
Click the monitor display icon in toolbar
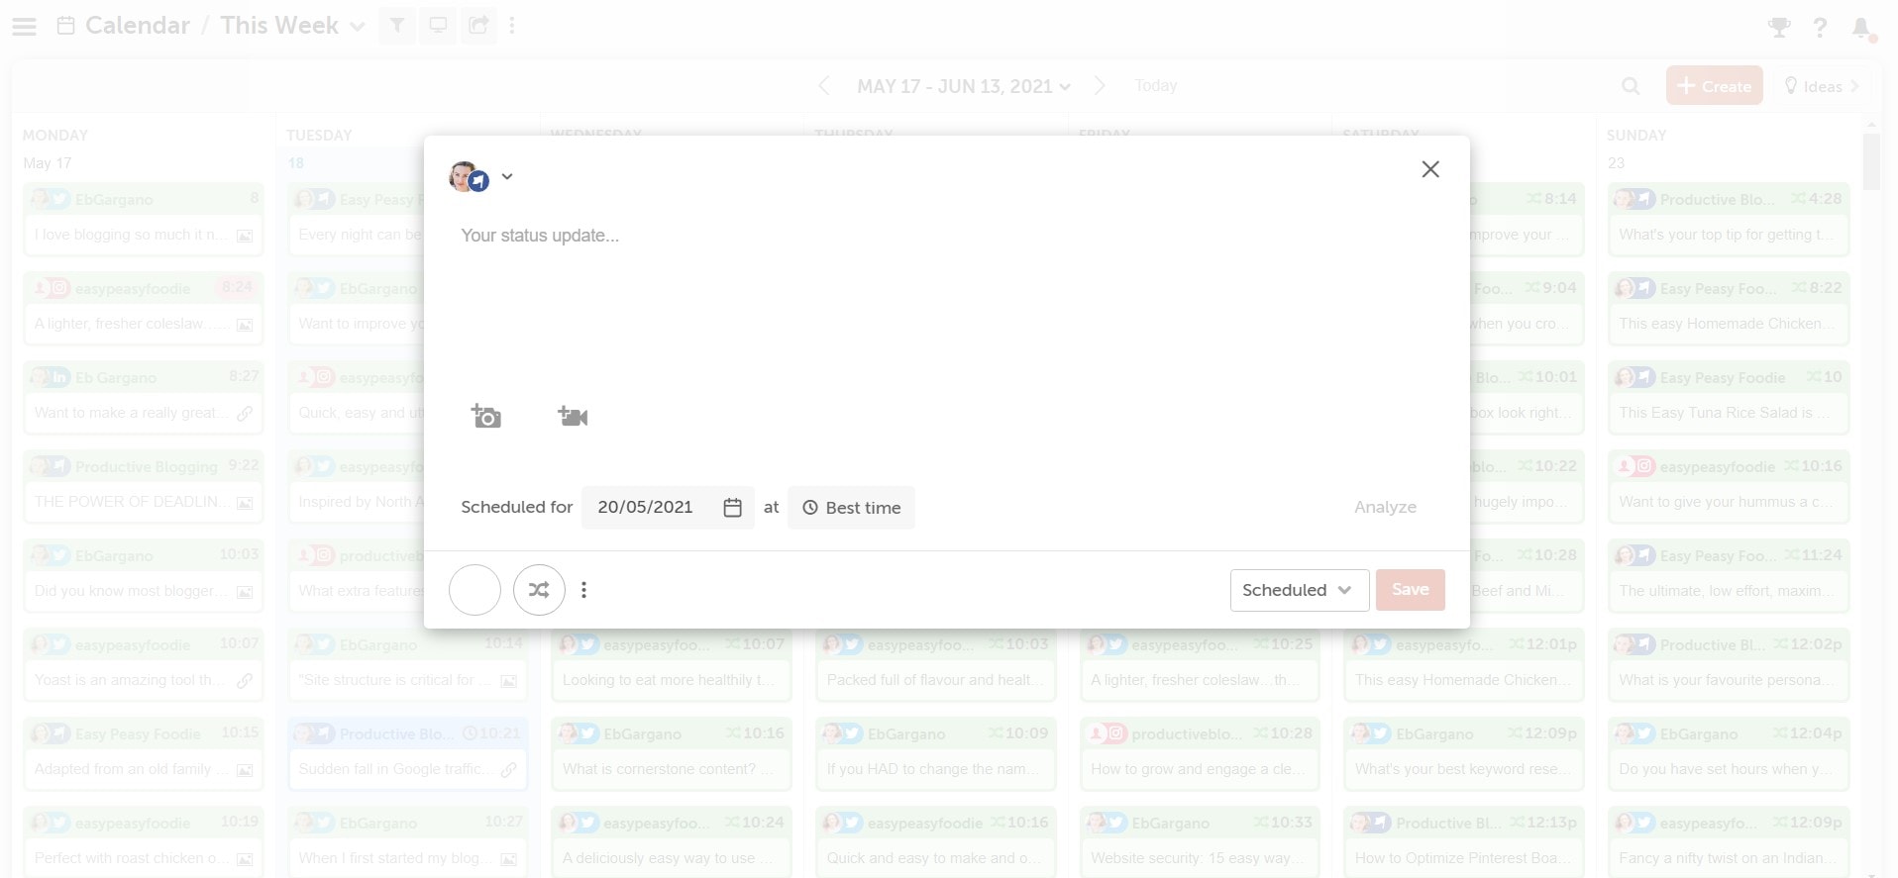pyautogui.click(x=438, y=26)
